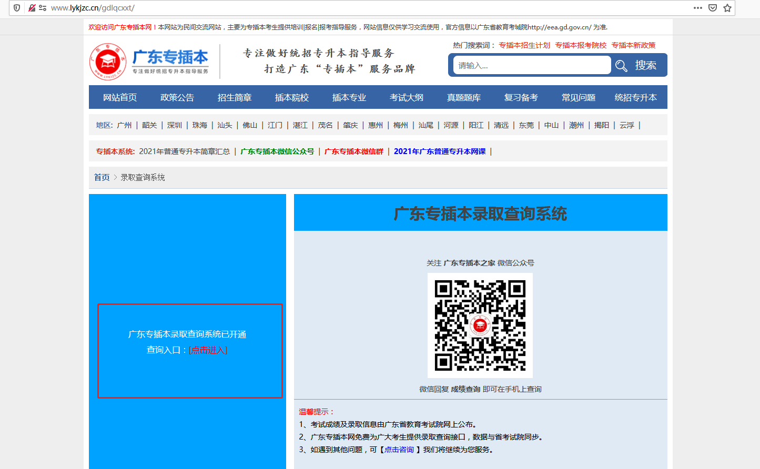Open the page actions three-dots menu

(698, 8)
